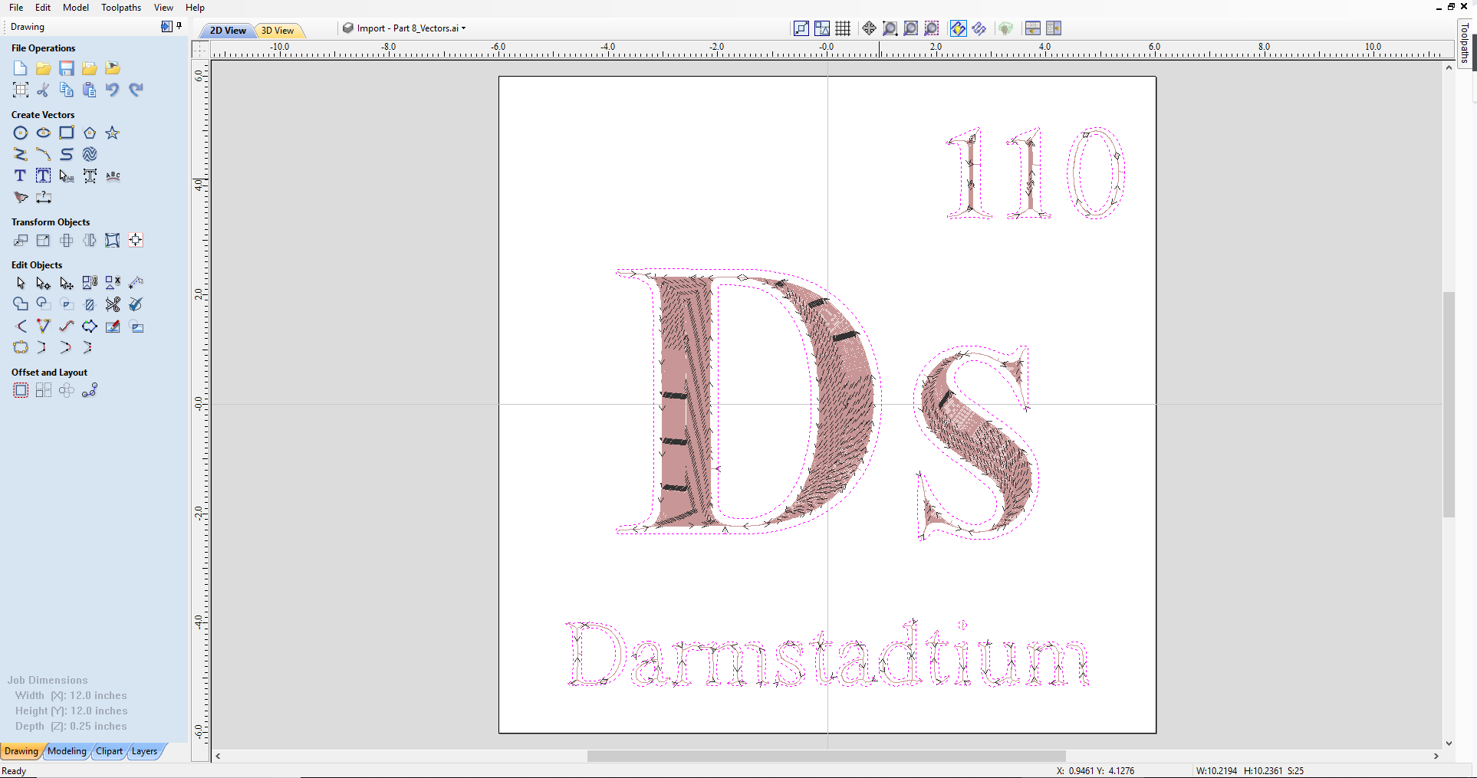Tile view windows horizontally
This screenshot has width=1477, height=778.
coord(1033,28)
